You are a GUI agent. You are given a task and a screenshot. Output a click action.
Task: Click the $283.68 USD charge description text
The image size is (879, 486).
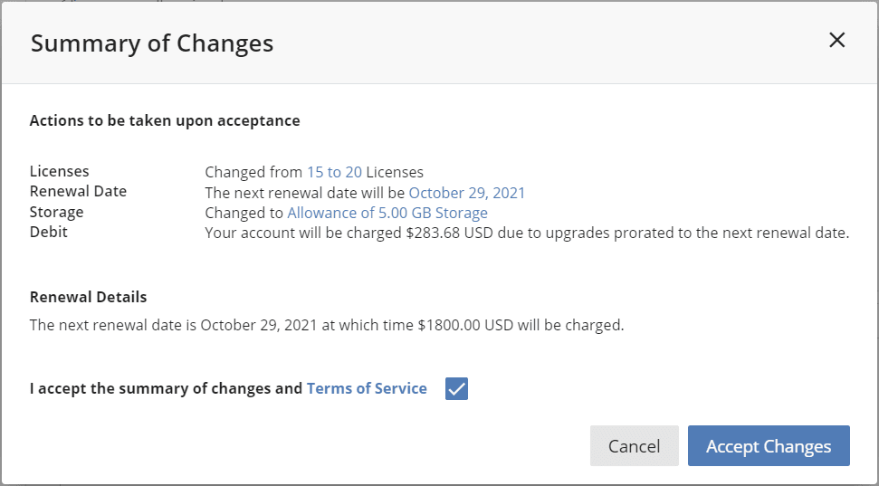[x=527, y=233]
